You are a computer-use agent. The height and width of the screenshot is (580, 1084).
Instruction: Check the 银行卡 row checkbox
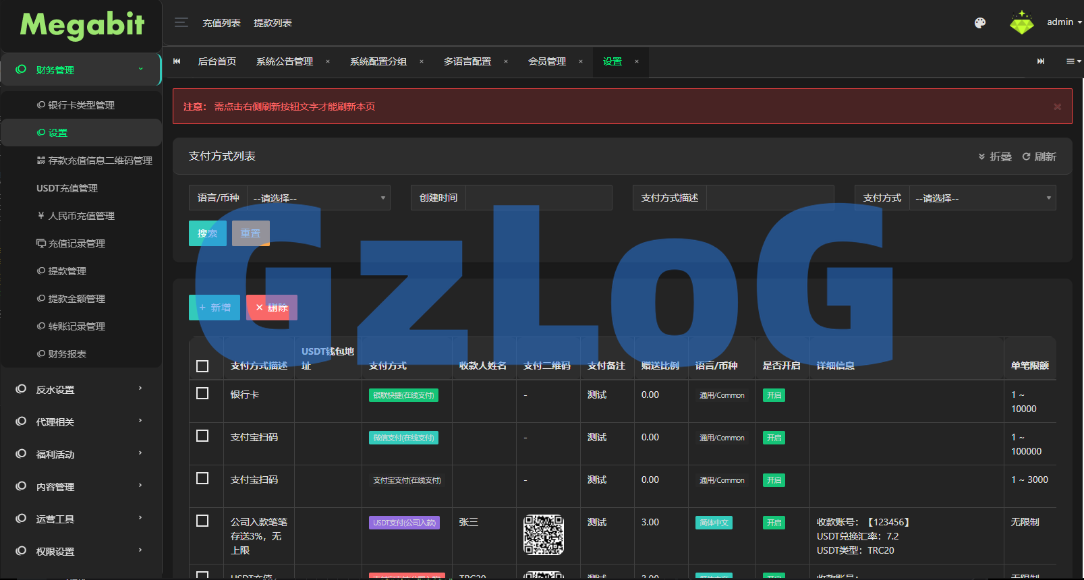pyautogui.click(x=202, y=393)
